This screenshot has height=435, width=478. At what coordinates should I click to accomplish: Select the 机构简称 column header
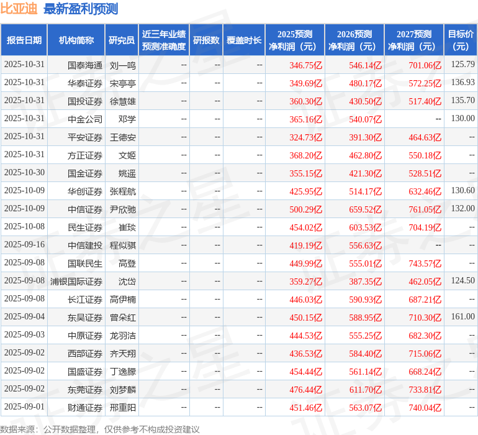[76, 40]
